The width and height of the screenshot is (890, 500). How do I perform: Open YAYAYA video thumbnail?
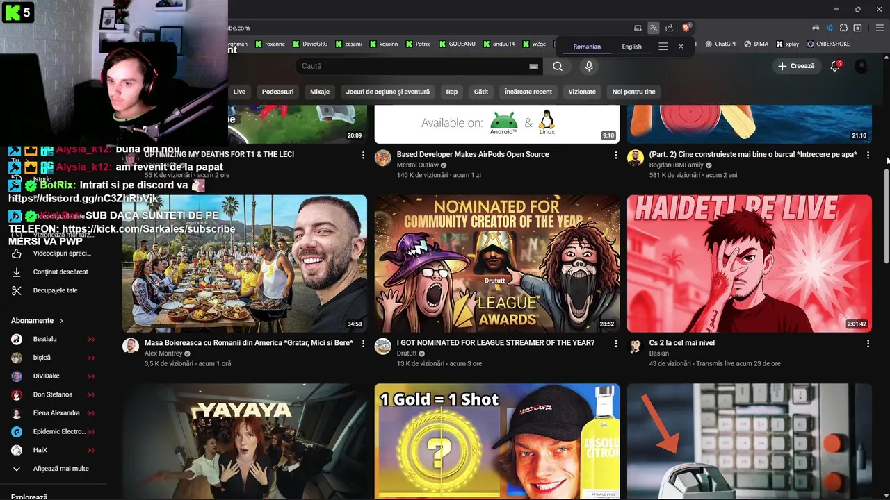pyautogui.click(x=245, y=442)
